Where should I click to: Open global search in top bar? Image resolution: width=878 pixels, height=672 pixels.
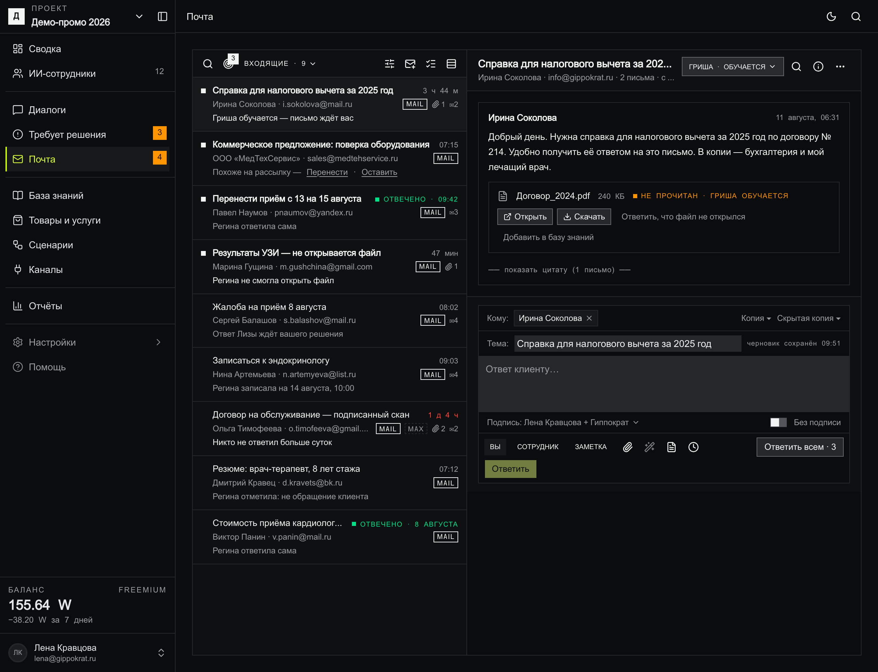[856, 16]
